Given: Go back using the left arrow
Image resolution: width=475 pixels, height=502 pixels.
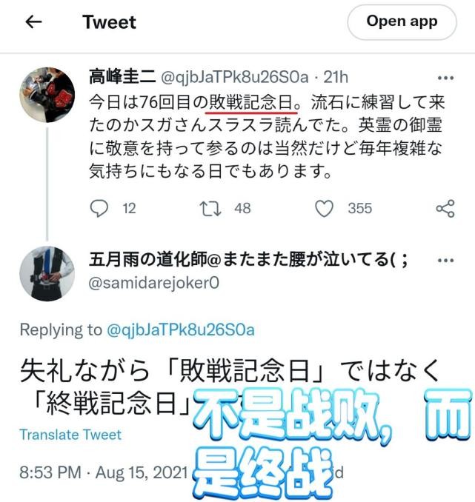Looking at the screenshot, I should [x=33, y=22].
